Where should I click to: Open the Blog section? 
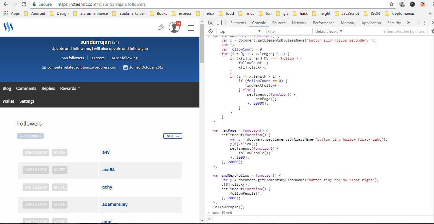click(7, 88)
